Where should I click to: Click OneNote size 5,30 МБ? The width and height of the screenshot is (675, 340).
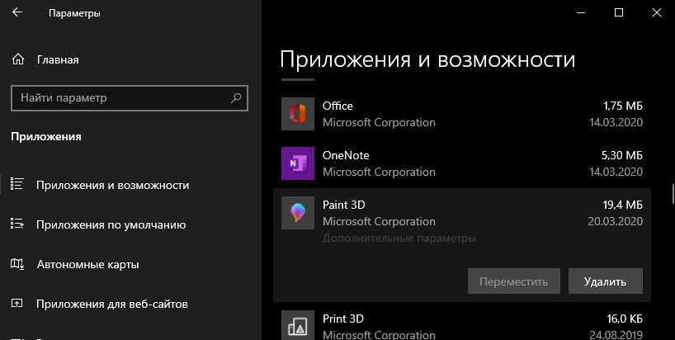point(622,155)
